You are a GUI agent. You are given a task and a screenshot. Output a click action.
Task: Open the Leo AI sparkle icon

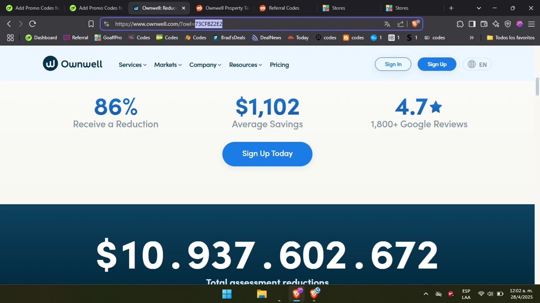point(496,24)
